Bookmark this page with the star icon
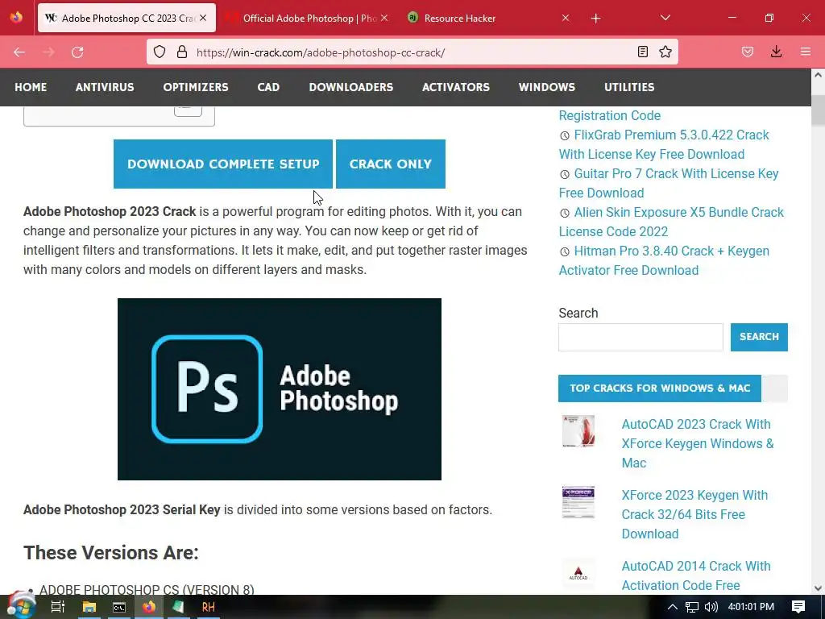Screen dimensions: 825x619 pos(665,52)
